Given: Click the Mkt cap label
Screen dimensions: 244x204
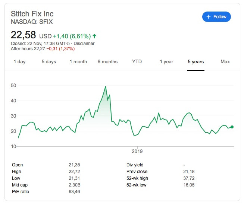Looking at the screenshot, I should tap(20, 185).
